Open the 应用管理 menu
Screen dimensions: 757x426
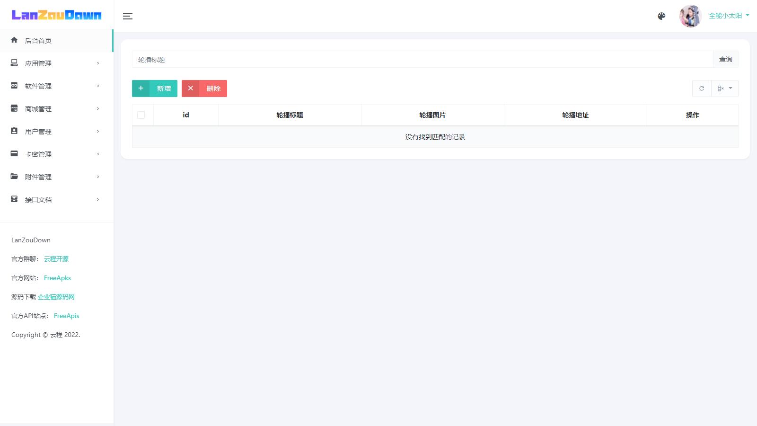tap(56, 63)
